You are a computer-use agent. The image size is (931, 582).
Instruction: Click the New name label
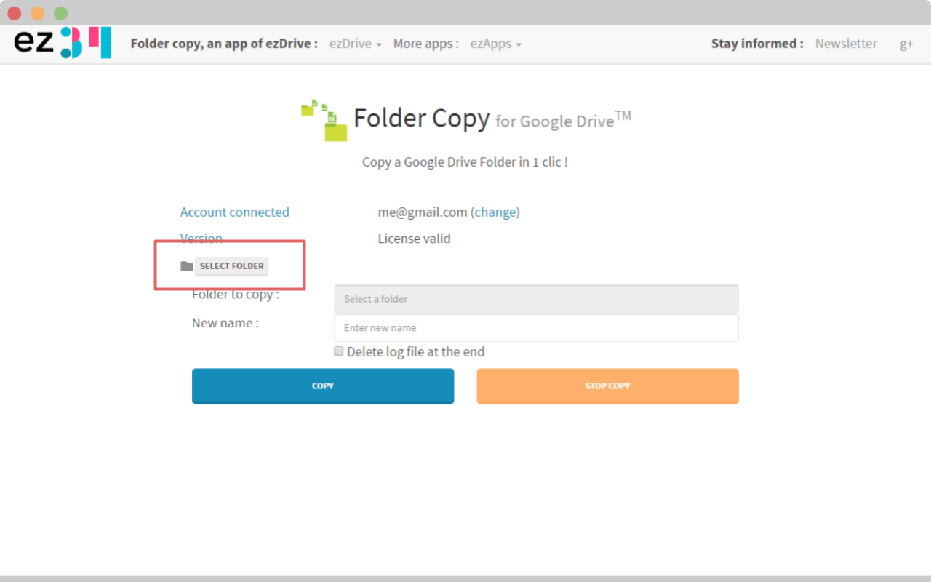coord(225,323)
